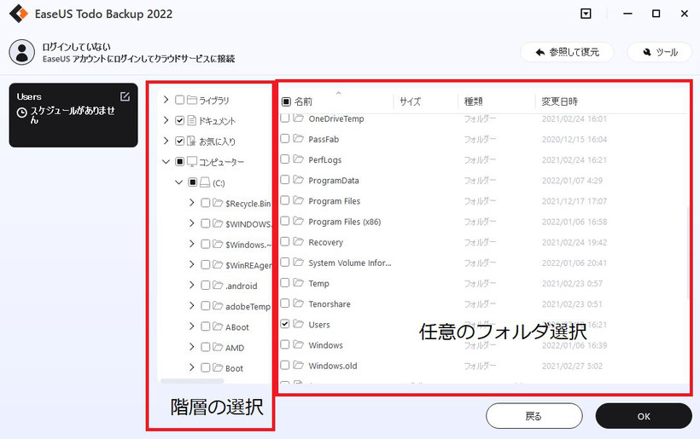Screen dimensions: 700x439
Task: Click the Boot folder icon in tree
Action: point(218,367)
